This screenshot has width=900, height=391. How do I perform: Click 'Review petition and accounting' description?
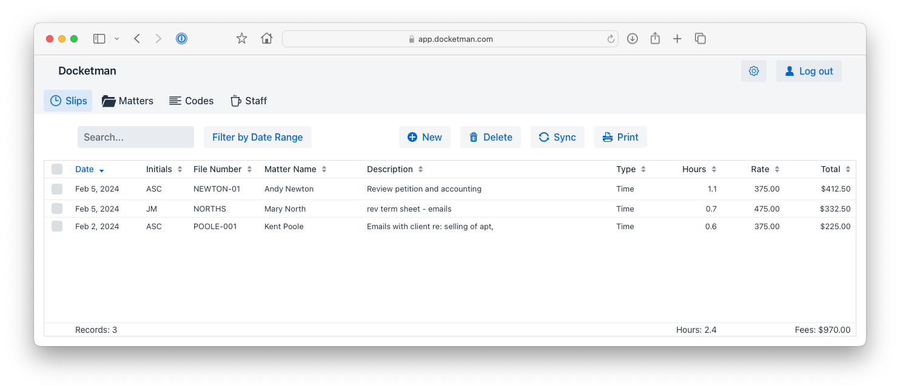tap(424, 189)
